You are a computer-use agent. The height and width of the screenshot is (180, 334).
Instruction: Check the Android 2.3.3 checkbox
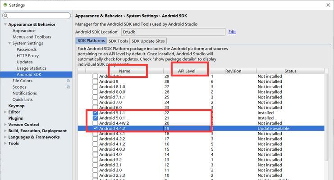coord(95,175)
